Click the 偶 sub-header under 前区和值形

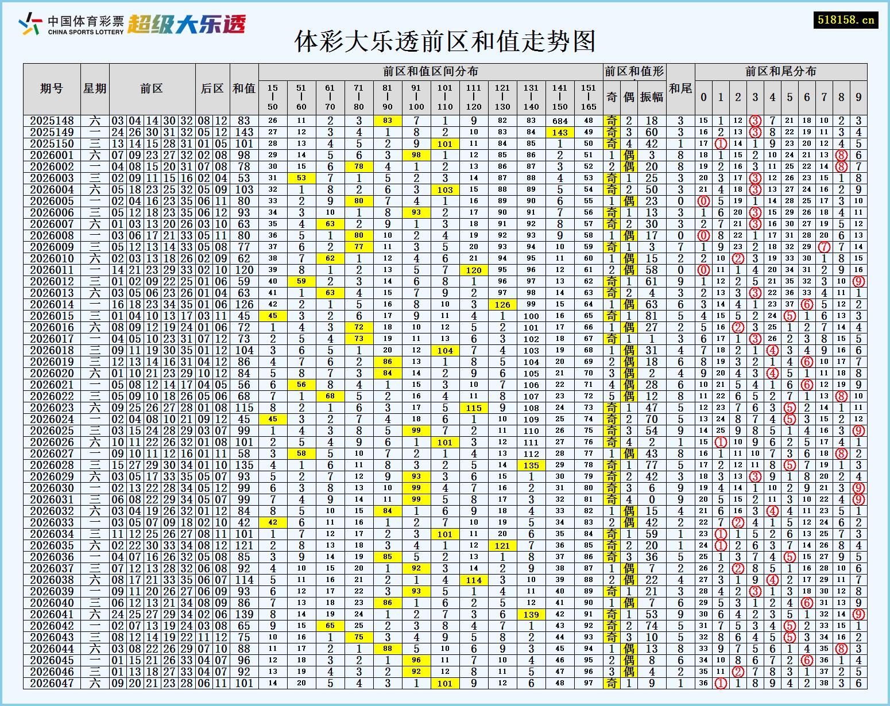tap(629, 97)
